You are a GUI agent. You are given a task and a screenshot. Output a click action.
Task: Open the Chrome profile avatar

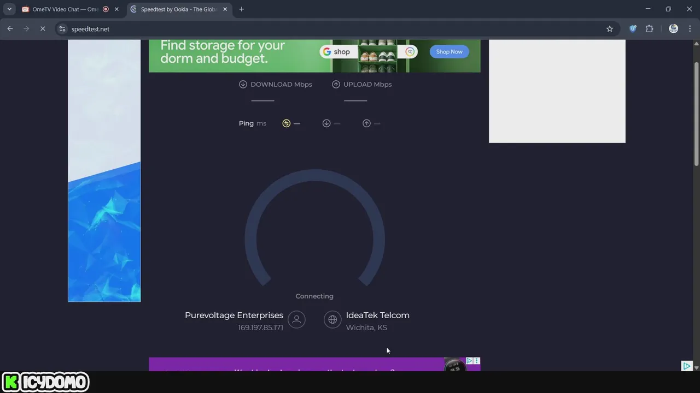coord(674,29)
